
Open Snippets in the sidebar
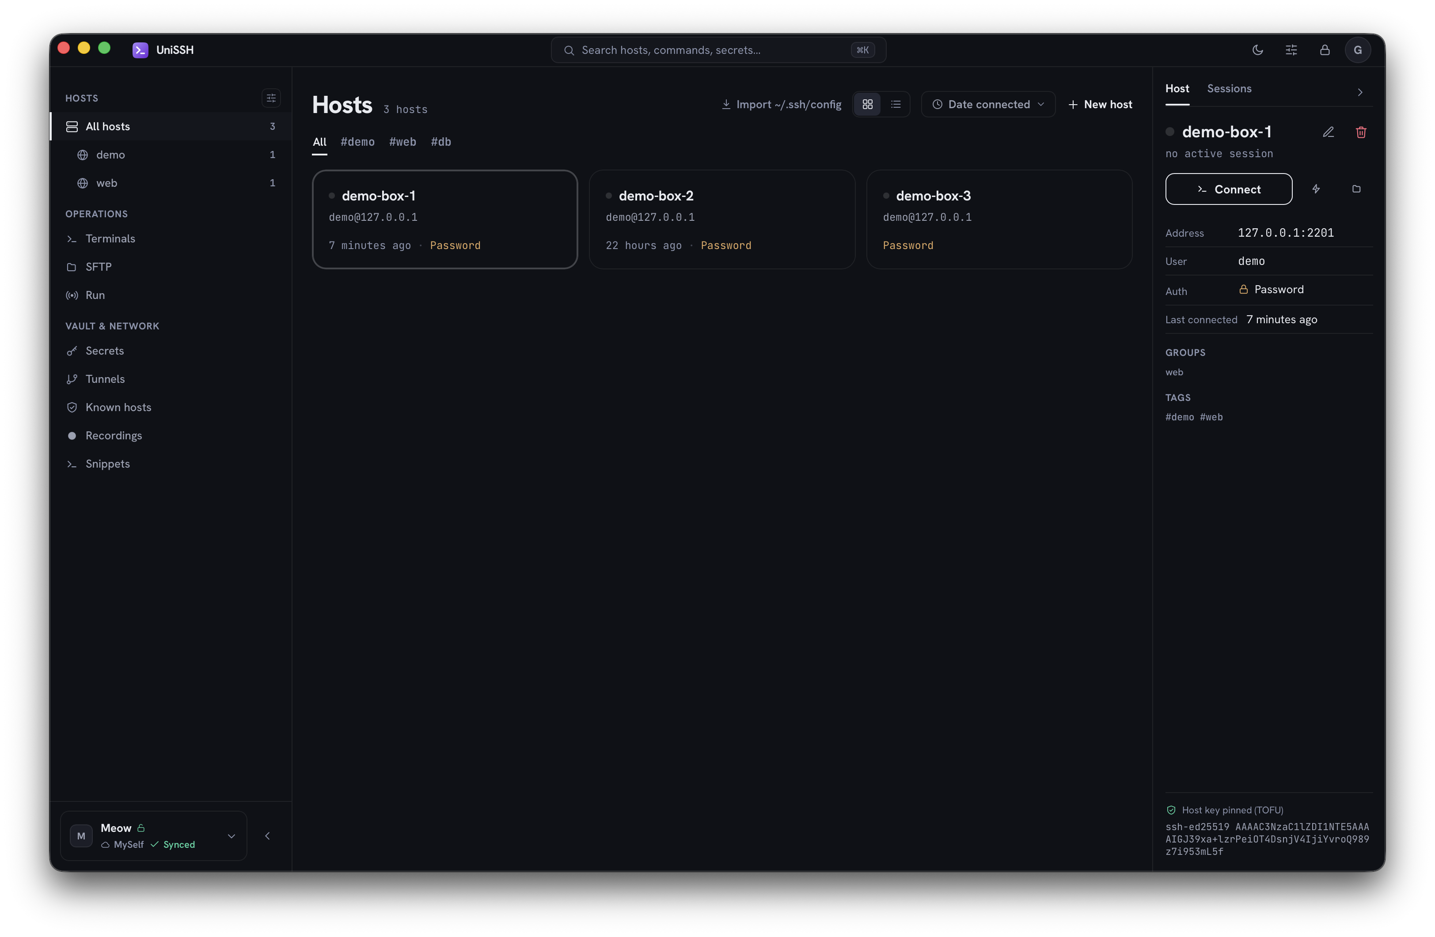pyautogui.click(x=171, y=464)
